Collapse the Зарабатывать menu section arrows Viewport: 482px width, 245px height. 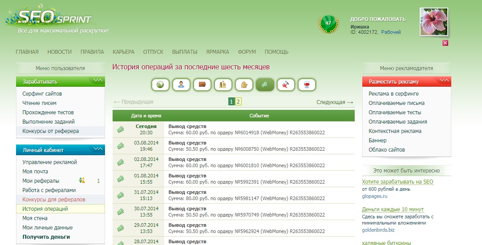98,80
